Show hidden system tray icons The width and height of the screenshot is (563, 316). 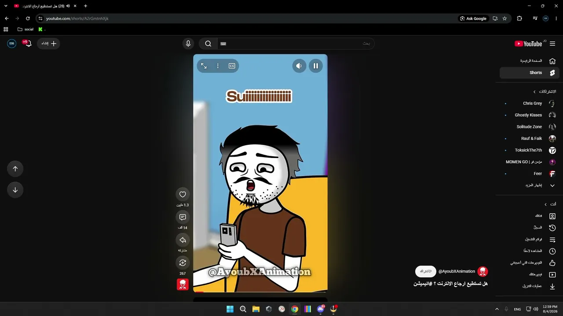pos(497,309)
